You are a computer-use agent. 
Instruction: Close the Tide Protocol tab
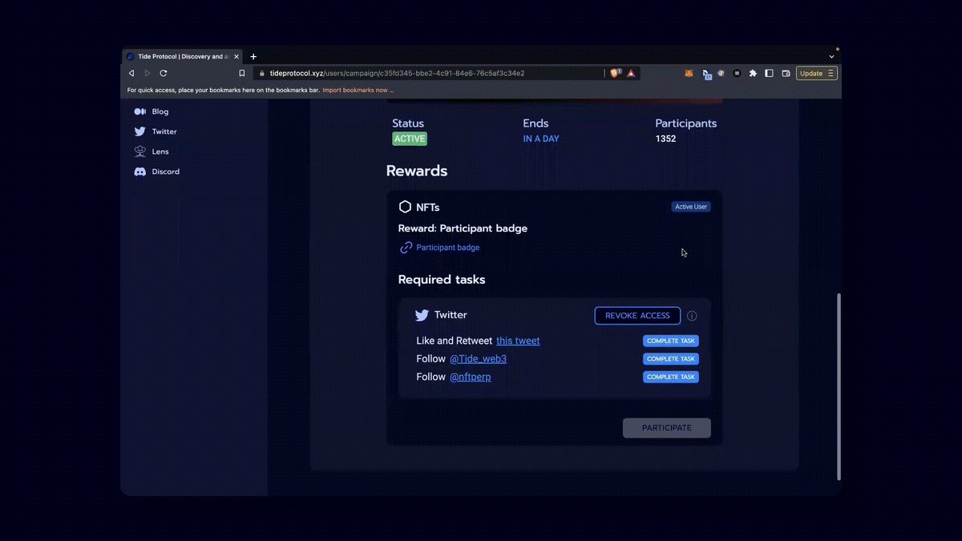(236, 57)
